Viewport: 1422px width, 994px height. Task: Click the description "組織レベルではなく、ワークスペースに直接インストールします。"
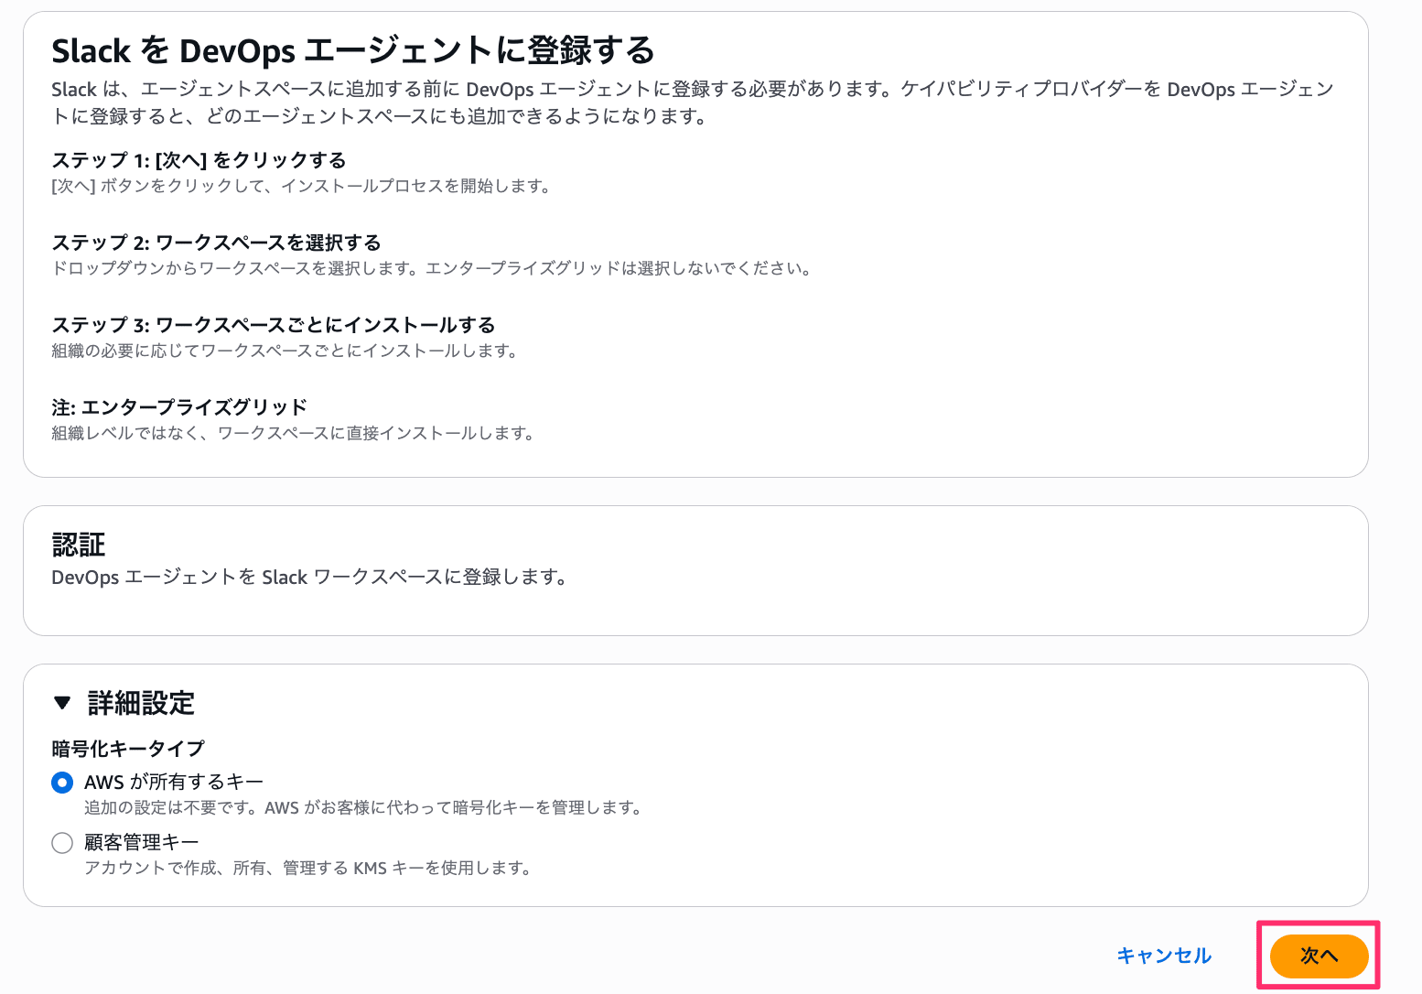coord(295,434)
